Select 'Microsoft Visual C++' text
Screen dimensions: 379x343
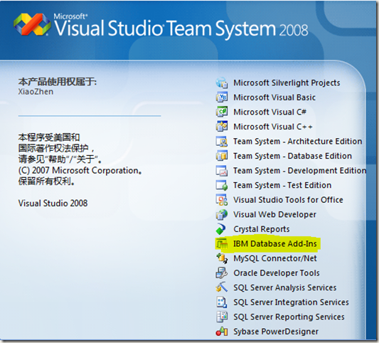click(273, 127)
